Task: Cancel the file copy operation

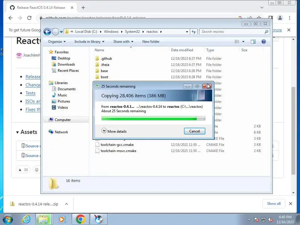Action: point(195,131)
